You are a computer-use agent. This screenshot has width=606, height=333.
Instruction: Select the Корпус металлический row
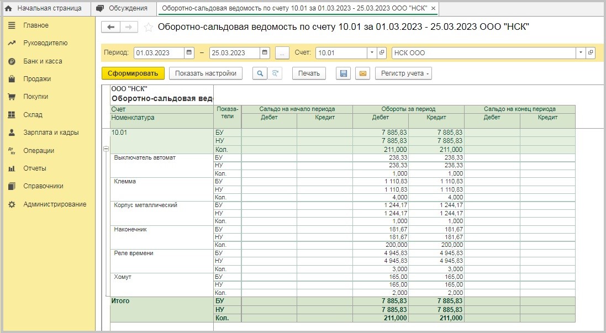coord(162,213)
